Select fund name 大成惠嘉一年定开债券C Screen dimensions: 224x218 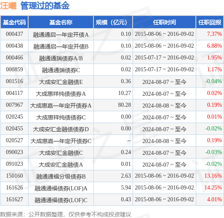pyautogui.click(x=61, y=141)
